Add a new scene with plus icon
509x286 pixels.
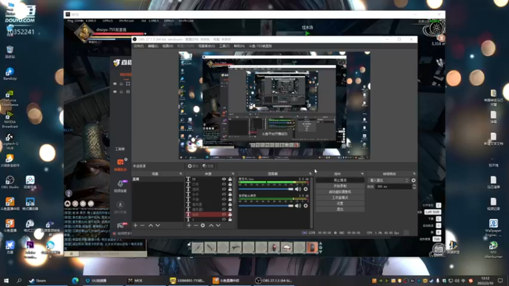136,225
